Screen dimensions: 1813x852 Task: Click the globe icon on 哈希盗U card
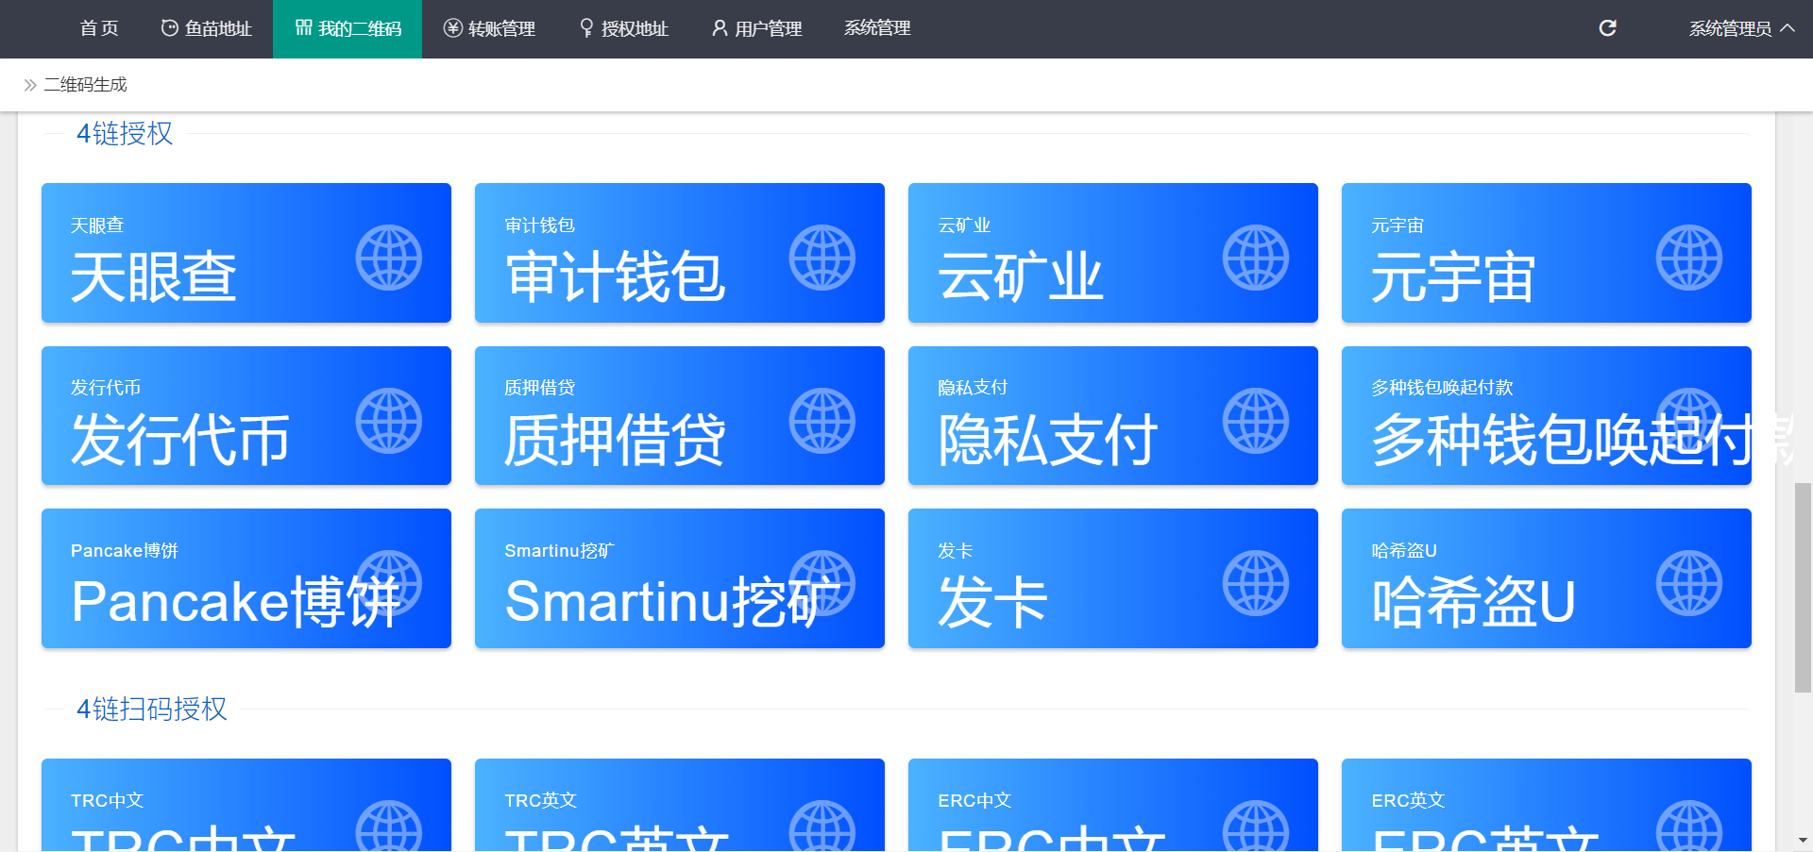coord(1688,583)
